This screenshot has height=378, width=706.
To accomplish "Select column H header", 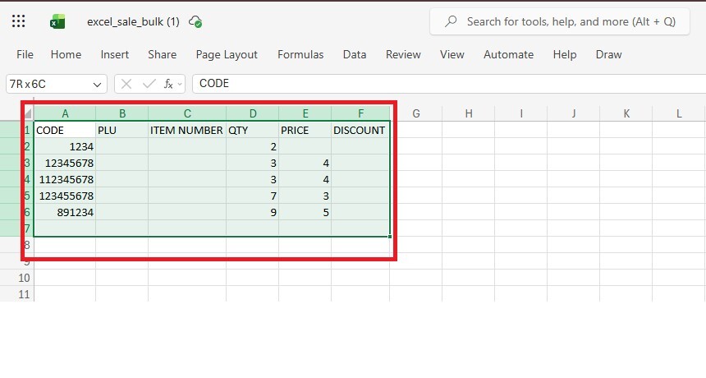I will tap(469, 113).
